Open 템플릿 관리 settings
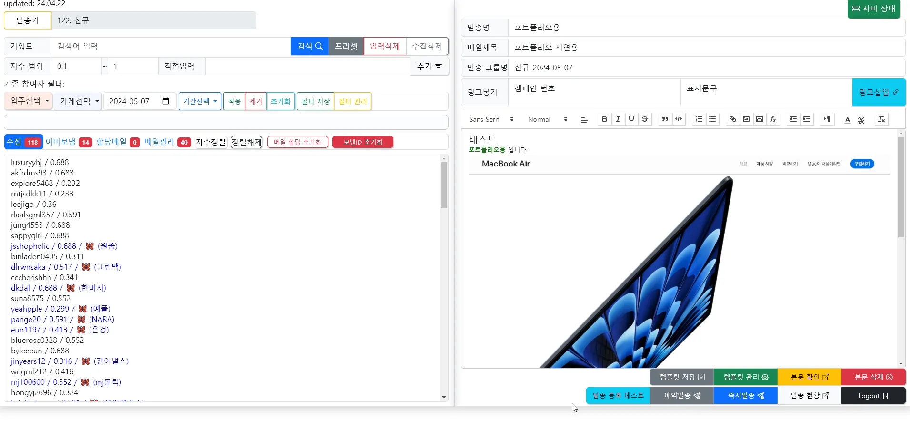The image size is (910, 429). point(746,377)
